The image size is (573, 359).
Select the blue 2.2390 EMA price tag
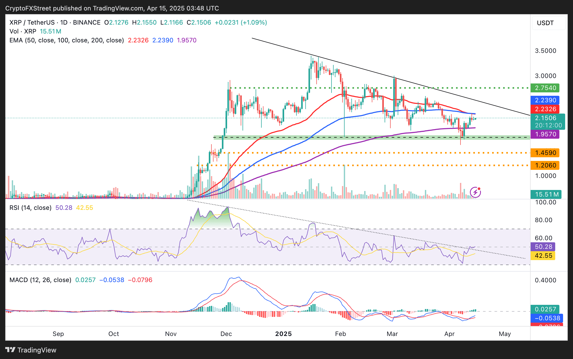[x=545, y=100]
